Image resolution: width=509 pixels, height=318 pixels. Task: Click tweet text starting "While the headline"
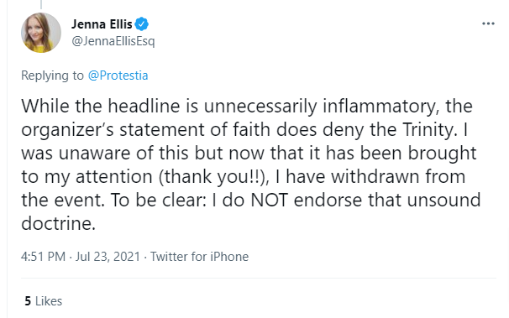251,164
